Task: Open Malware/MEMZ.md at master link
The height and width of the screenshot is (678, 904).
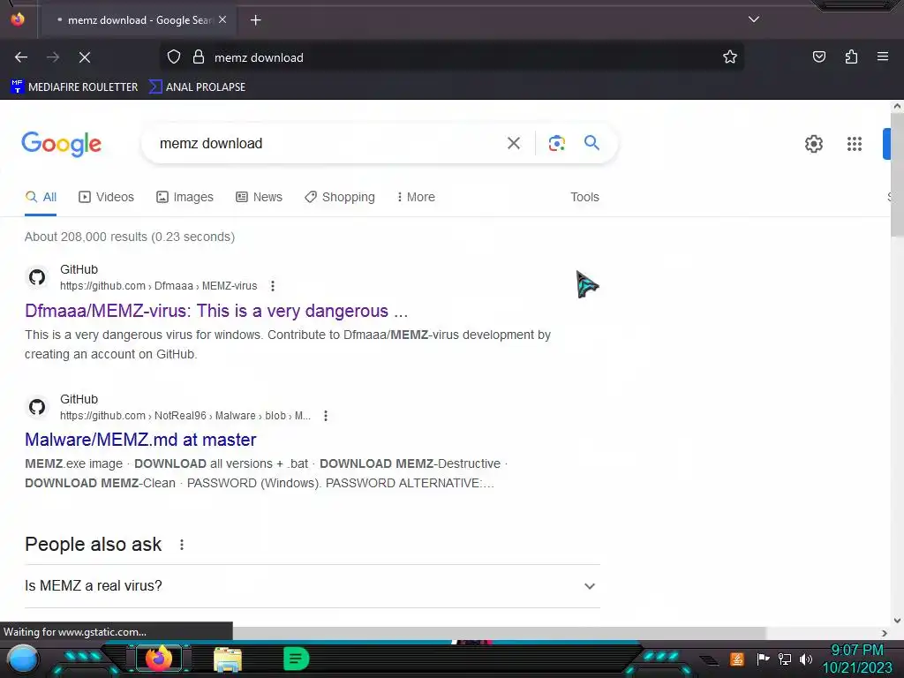Action: 140,440
